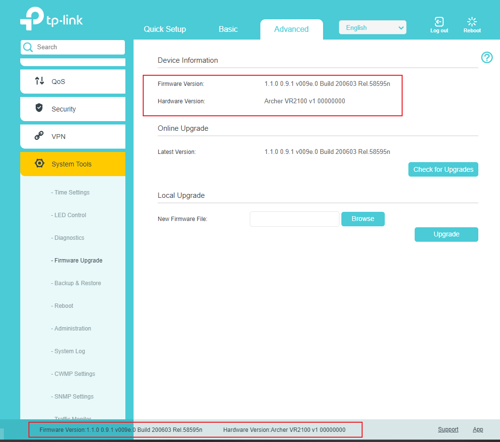This screenshot has height=442, width=500.
Task: Click the Device Information heading
Action: click(188, 60)
